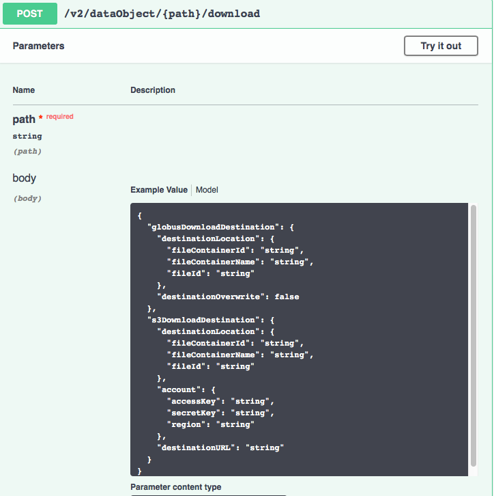
Task: Click the body parameter name
Action: click(25, 178)
